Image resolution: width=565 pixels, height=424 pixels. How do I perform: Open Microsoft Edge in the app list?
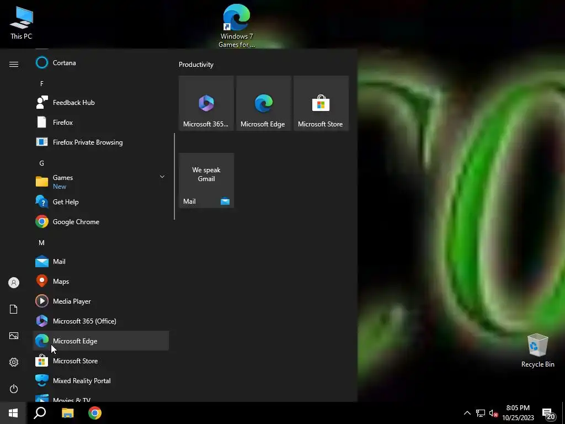tap(101, 341)
